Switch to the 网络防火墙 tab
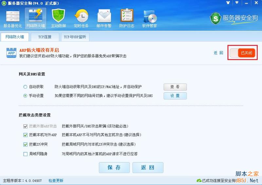The image size is (262, 185). [x=15, y=37]
